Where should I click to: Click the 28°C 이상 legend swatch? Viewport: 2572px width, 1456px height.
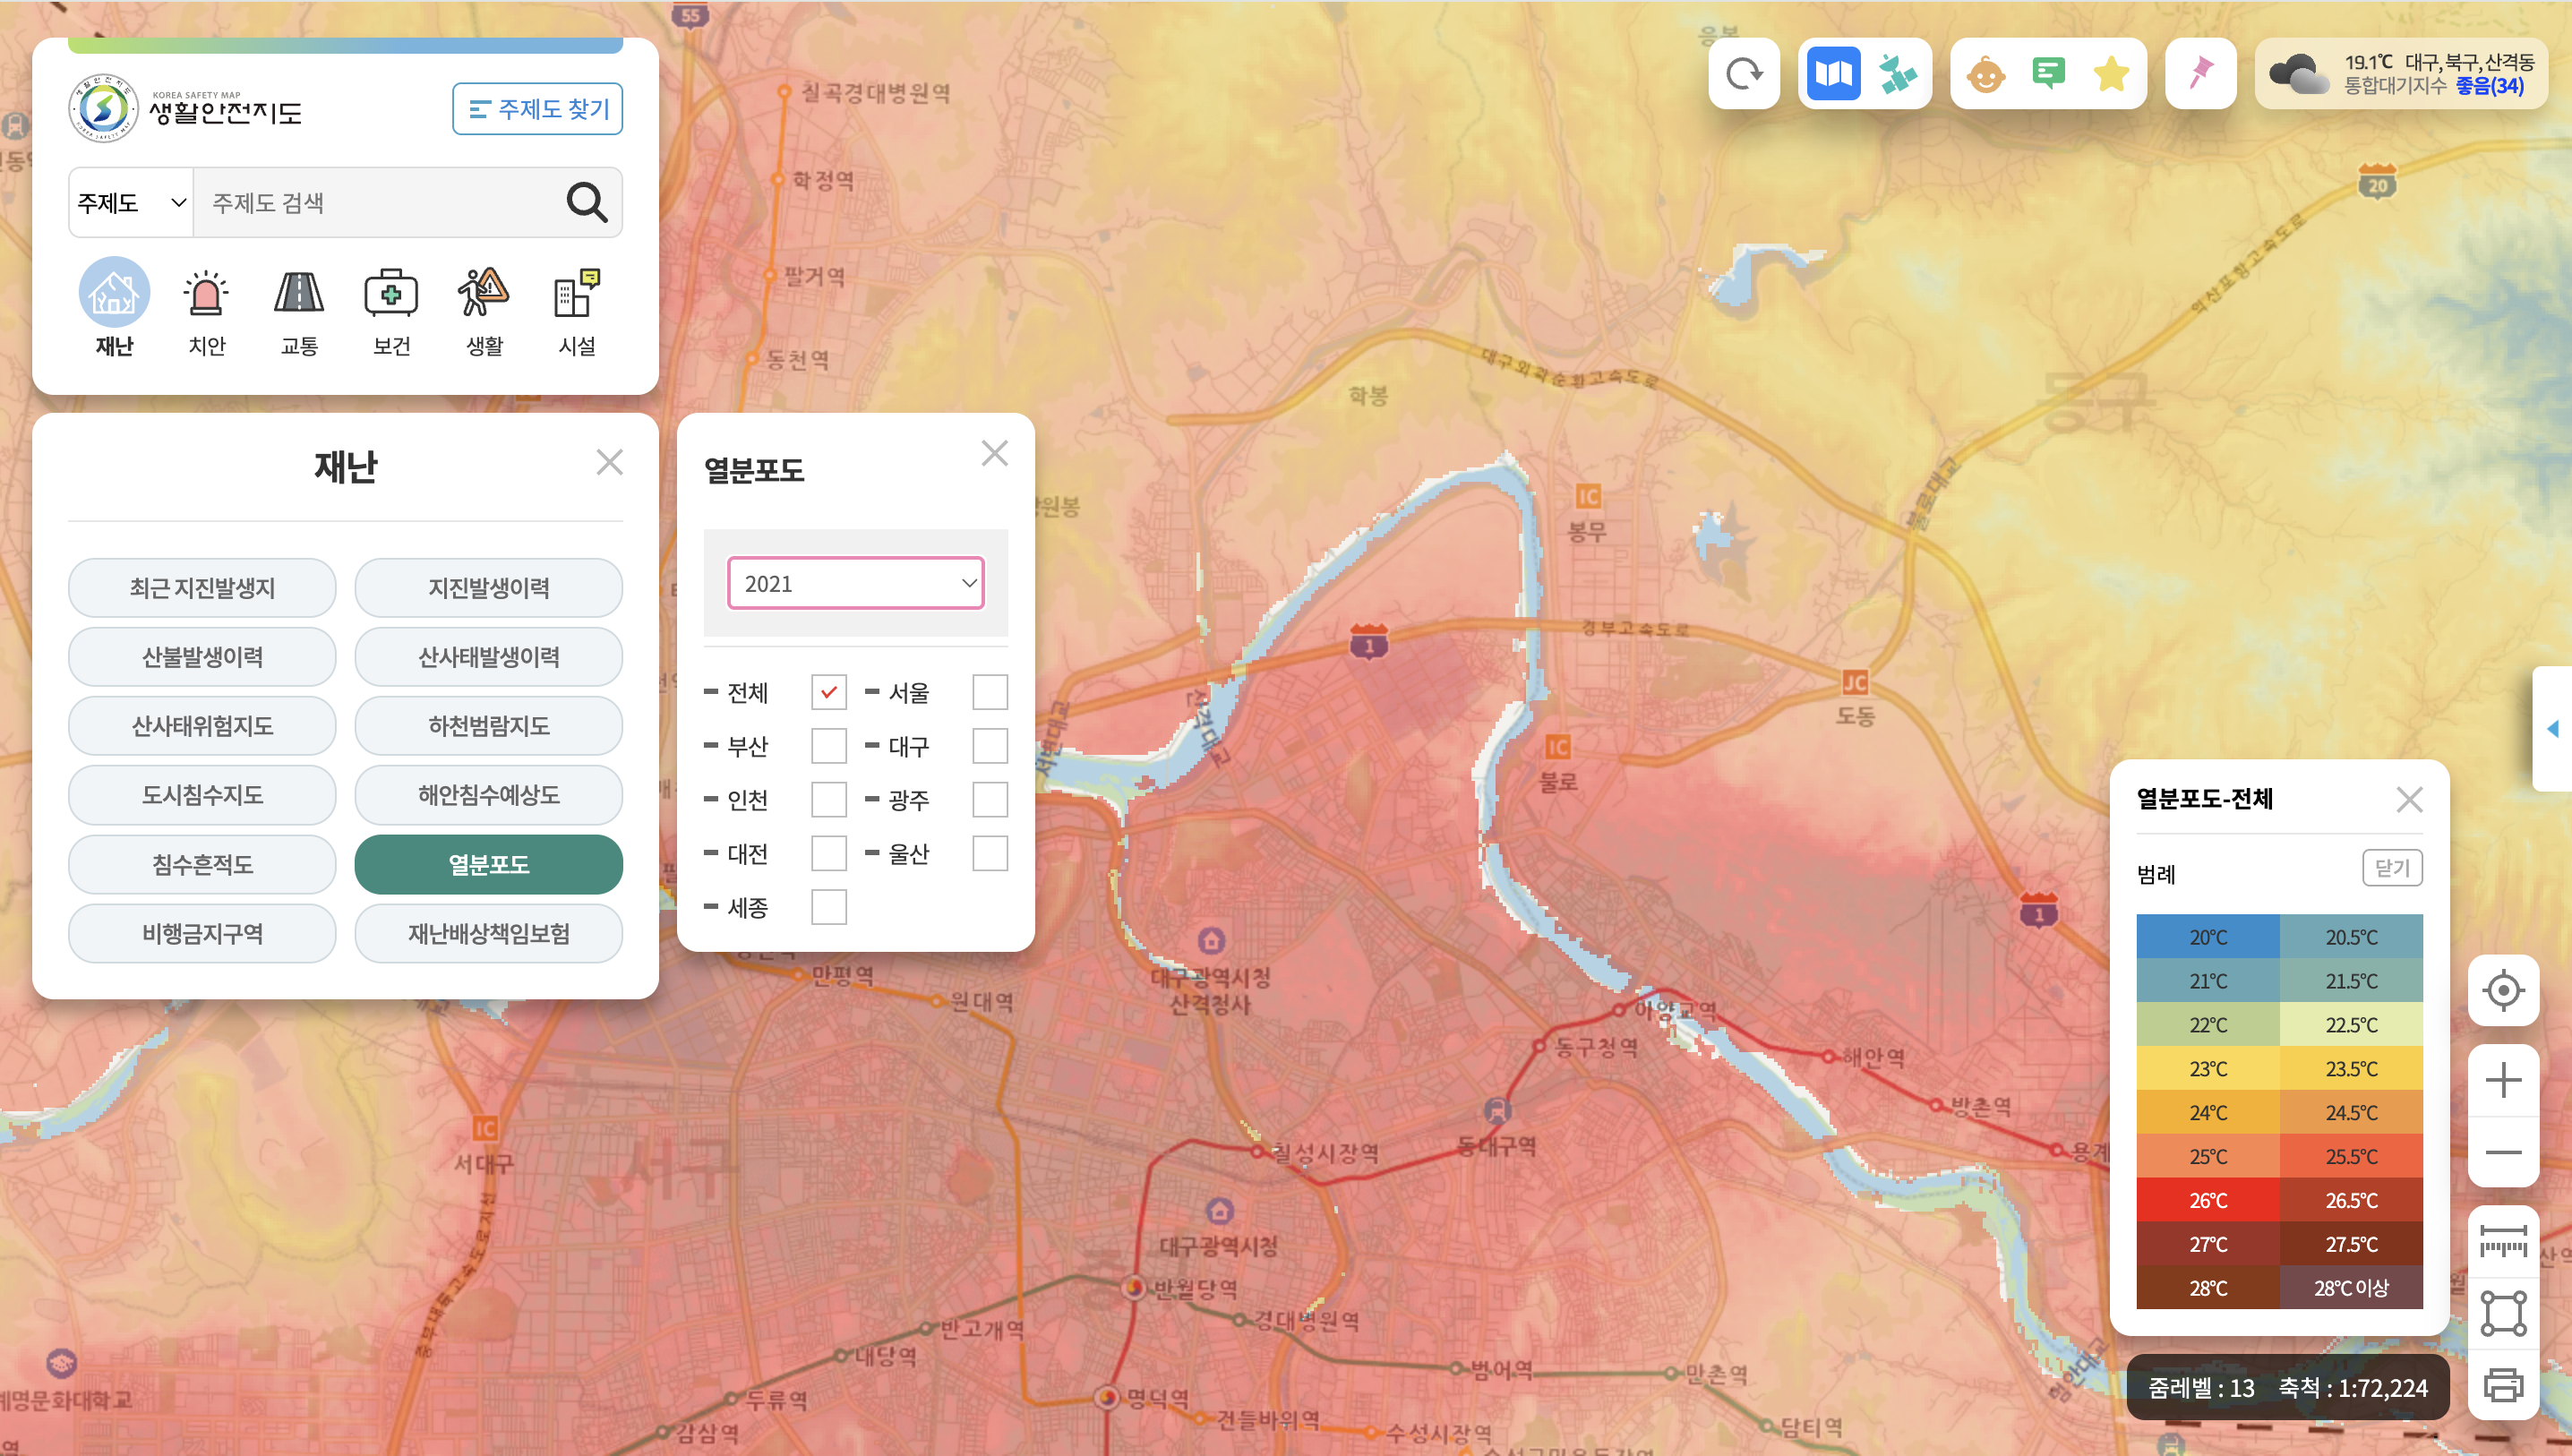(x=2351, y=1288)
